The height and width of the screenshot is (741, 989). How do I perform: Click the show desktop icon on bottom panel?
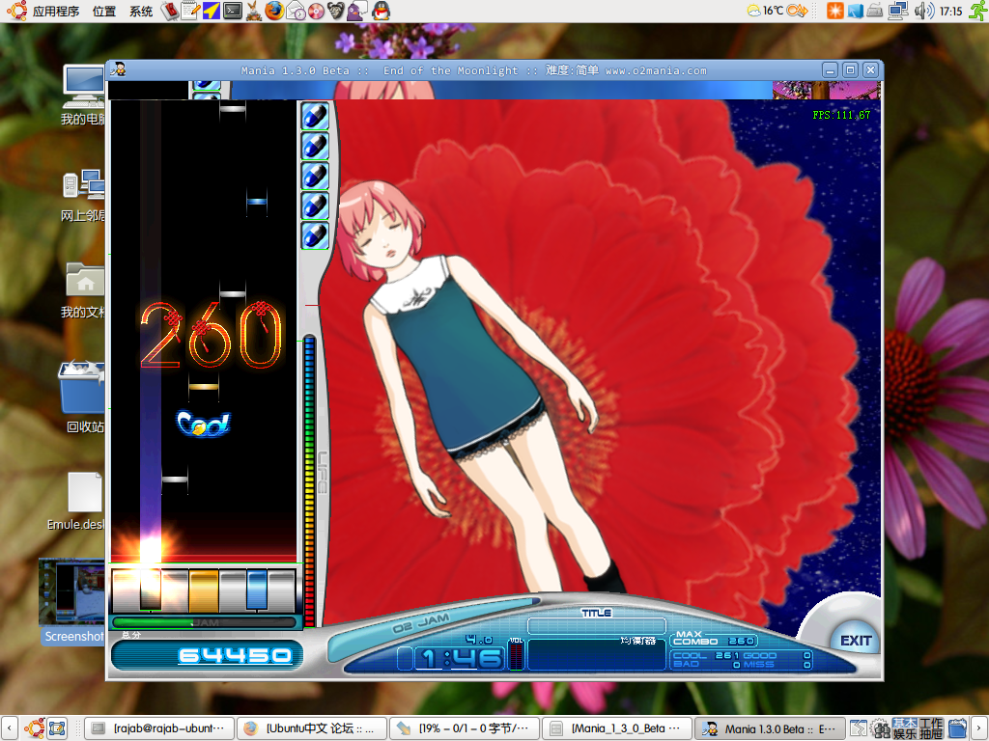[57, 728]
